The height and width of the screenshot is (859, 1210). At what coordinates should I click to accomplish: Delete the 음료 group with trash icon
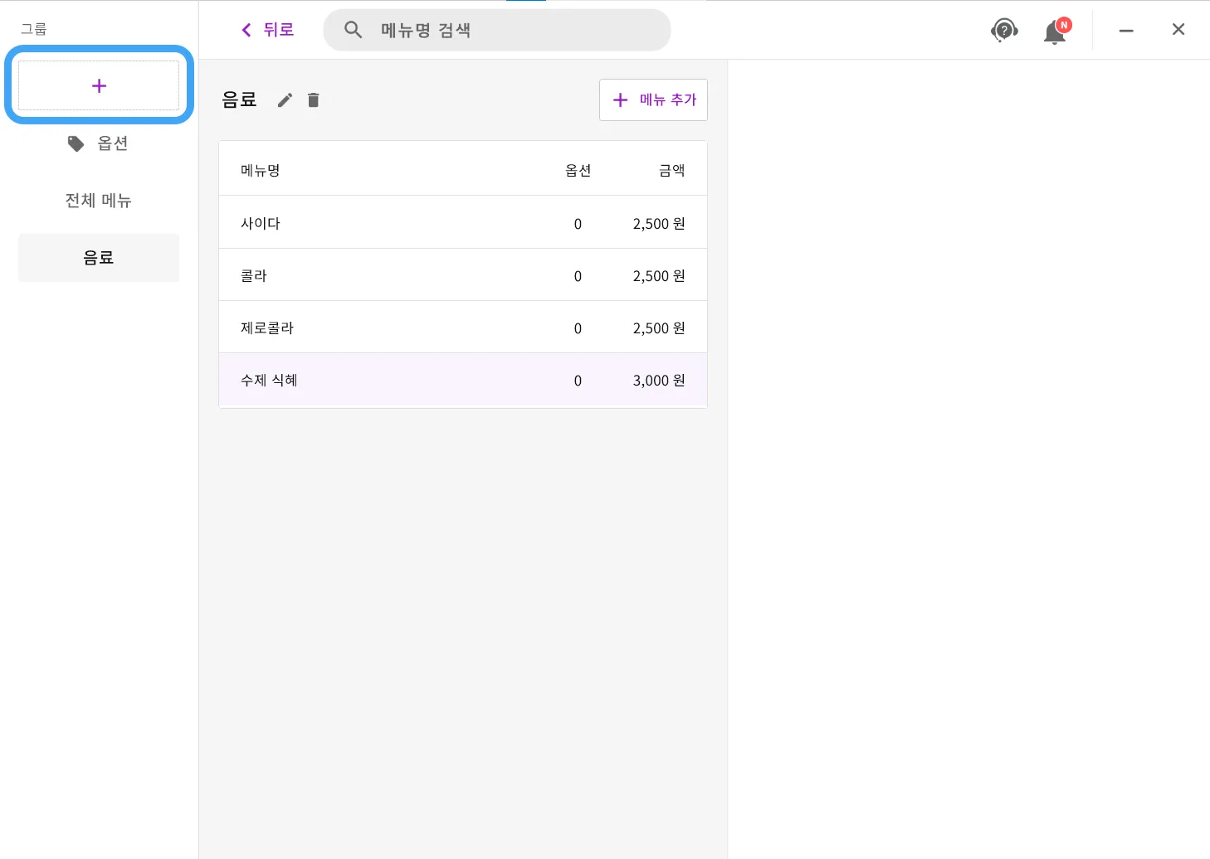[x=313, y=100]
